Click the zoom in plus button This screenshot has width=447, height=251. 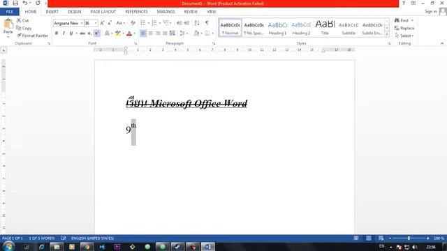click(427, 238)
